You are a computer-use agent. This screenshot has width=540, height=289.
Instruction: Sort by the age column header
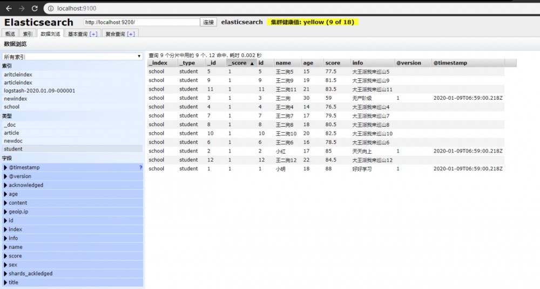tap(312, 63)
